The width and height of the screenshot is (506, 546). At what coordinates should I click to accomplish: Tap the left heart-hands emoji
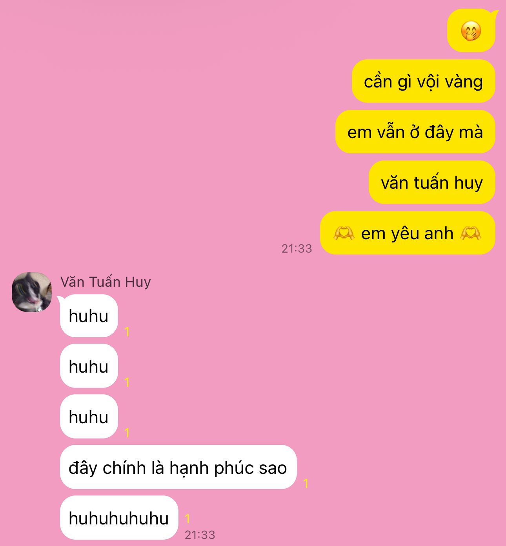[344, 233]
